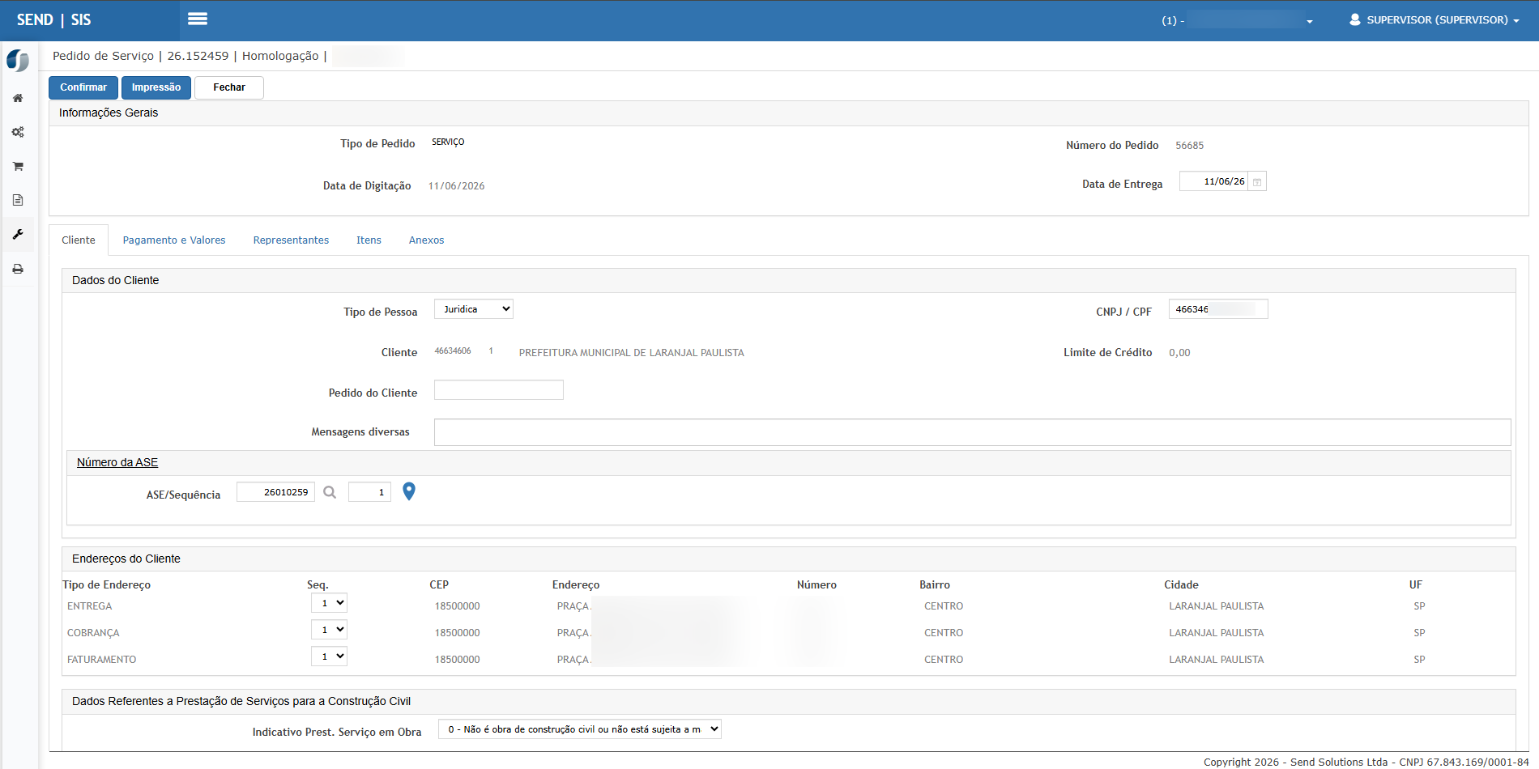1539x769 pixels.
Task: Click the supervisor user icon
Action: point(1354,19)
